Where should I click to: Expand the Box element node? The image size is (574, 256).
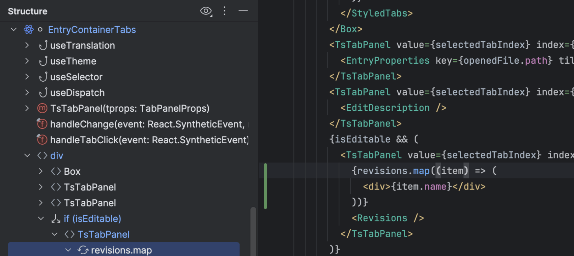[41, 171]
